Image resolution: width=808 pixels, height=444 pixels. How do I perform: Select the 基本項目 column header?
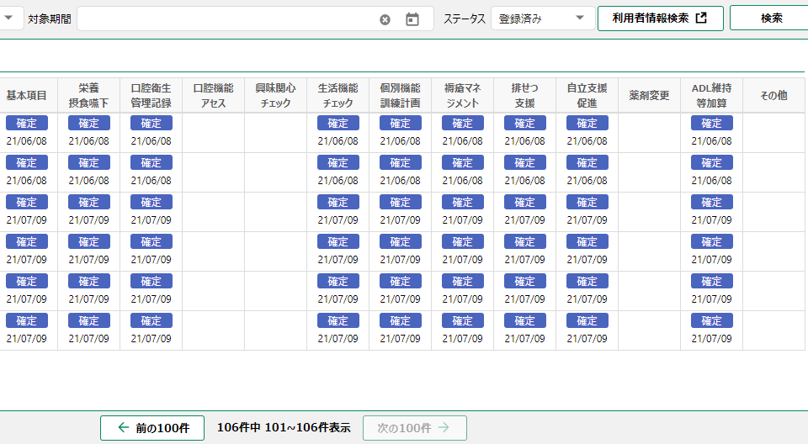[x=27, y=95]
